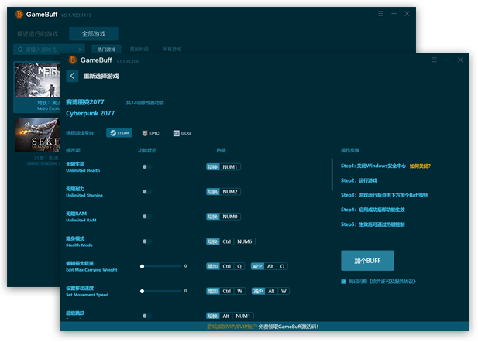Viewport: 478px width, 342px height.
Task: Open the Sekiro game thumbnail
Action: [37, 135]
